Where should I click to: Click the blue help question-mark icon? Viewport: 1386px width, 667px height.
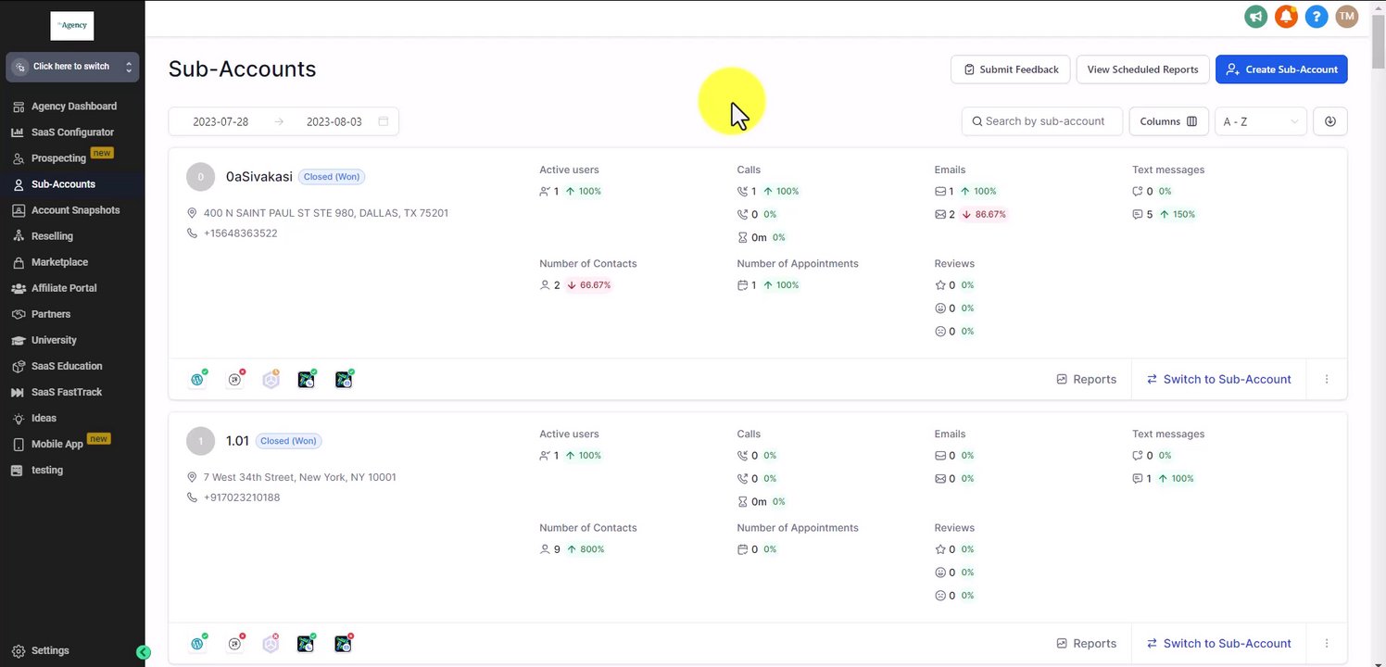[1317, 16]
